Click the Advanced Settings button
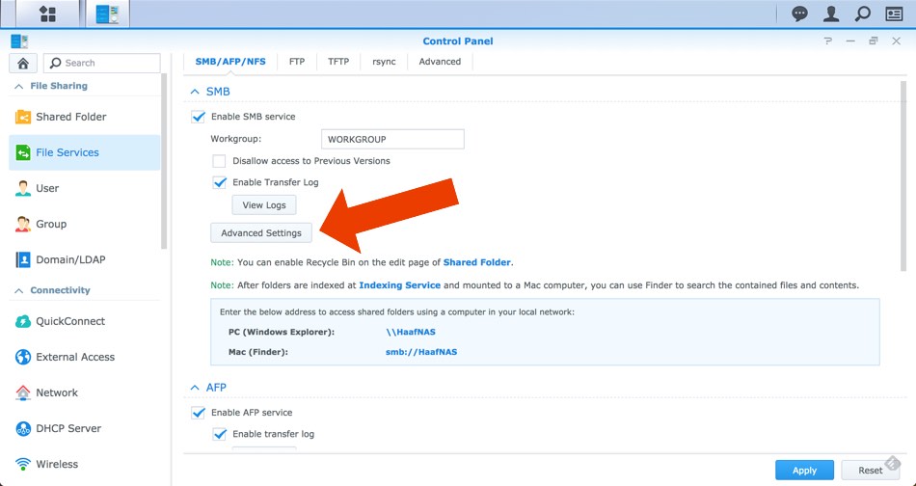This screenshot has height=486, width=916. 260,232
